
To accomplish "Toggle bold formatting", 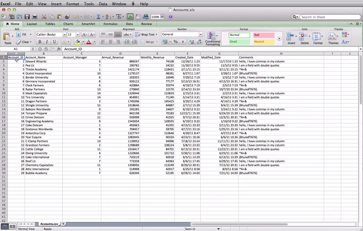I will pos(40,42).
